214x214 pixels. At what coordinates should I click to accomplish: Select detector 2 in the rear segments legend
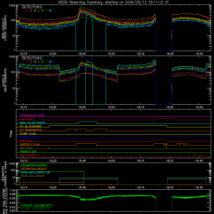pyautogui.click(x=27, y=62)
